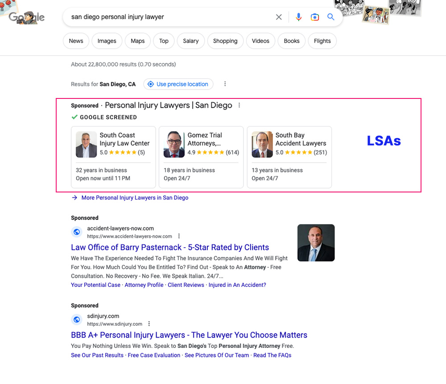Click inside the search box text
446x384 pixels.
[117, 17]
